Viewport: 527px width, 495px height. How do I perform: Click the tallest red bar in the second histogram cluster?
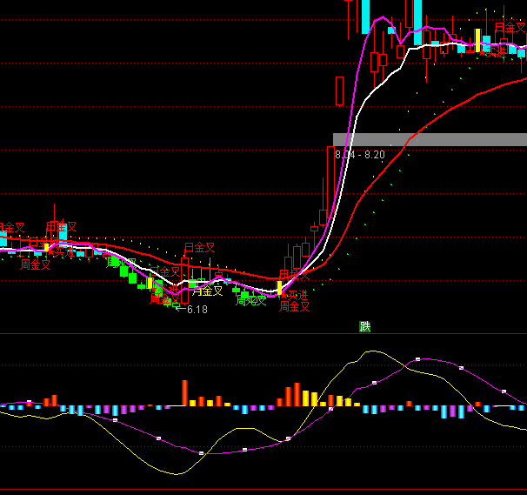(297, 394)
